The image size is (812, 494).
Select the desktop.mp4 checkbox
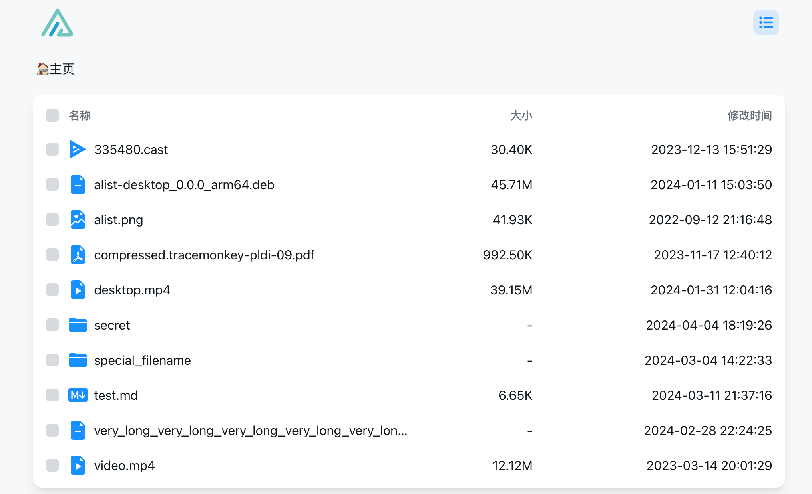coord(52,290)
